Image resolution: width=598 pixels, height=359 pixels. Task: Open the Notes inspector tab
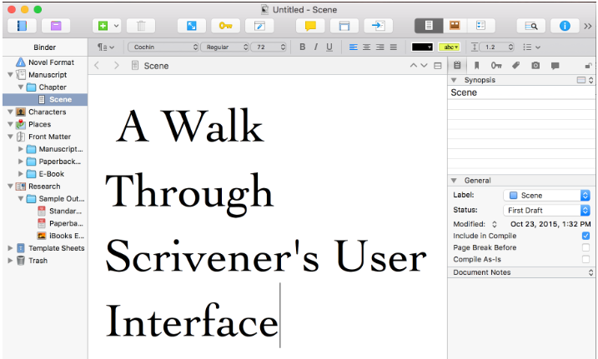[457, 66]
